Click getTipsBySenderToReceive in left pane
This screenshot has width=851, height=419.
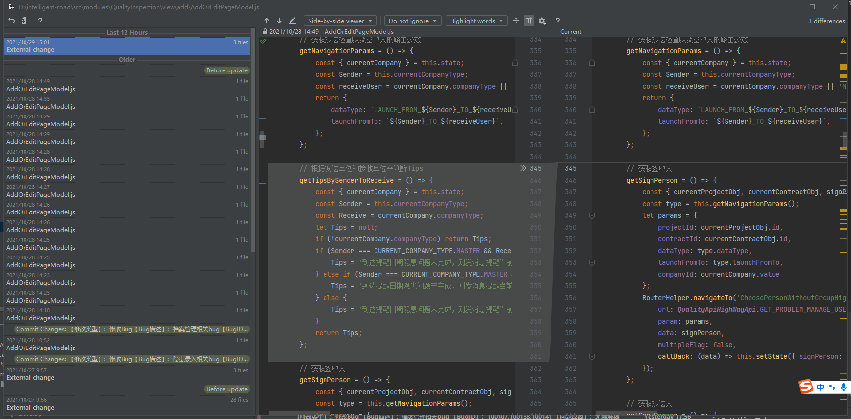pos(347,180)
